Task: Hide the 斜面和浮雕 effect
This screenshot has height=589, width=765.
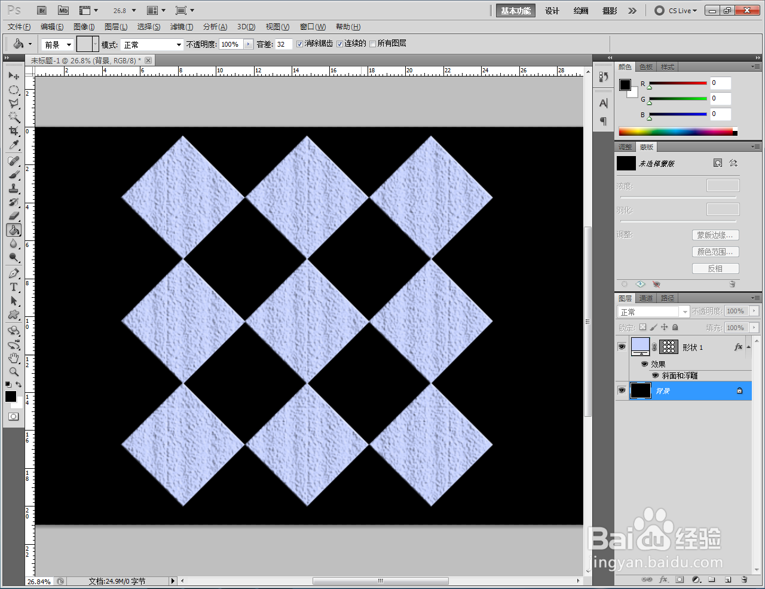Action: point(656,376)
